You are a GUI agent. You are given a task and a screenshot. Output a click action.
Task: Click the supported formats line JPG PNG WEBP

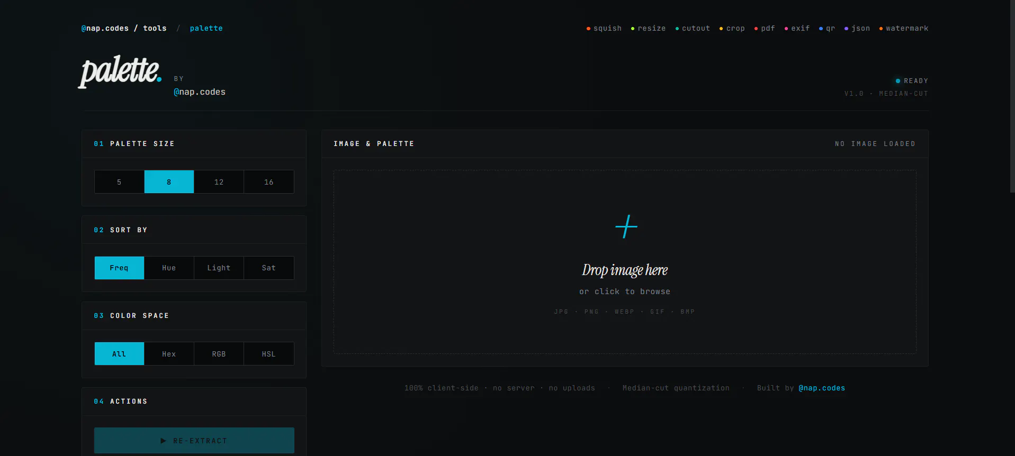624,312
